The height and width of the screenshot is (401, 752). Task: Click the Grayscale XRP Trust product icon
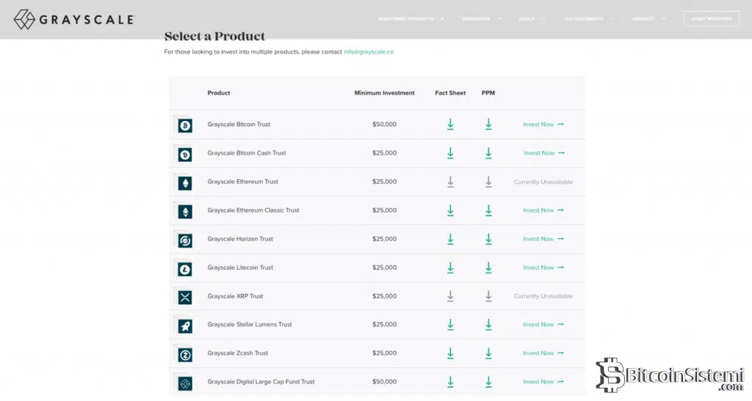(x=185, y=297)
